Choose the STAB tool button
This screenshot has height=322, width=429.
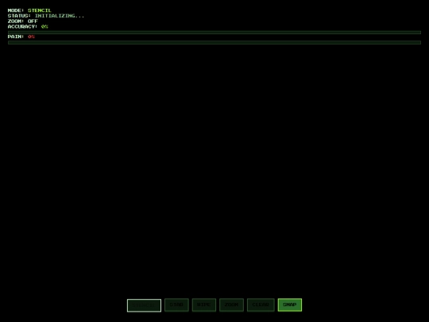[176, 305]
